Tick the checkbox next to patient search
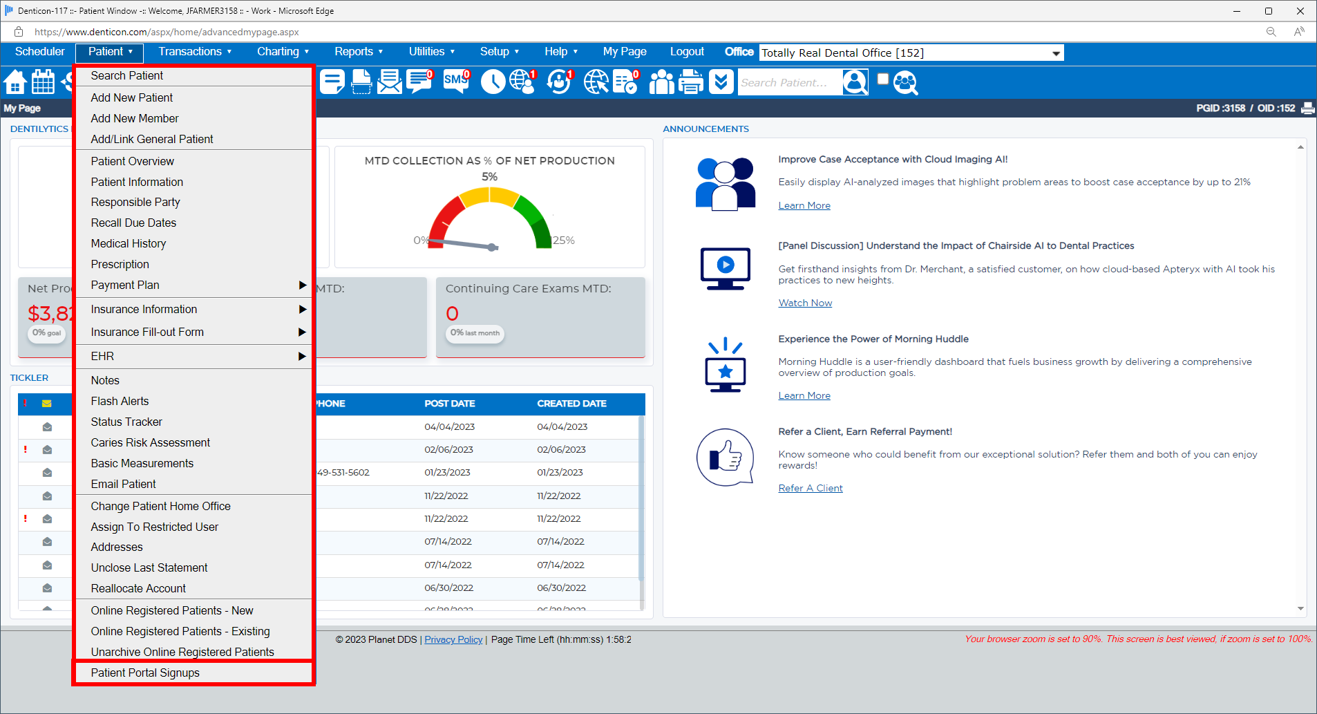Viewport: 1317px width, 714px height. pyautogui.click(x=882, y=79)
